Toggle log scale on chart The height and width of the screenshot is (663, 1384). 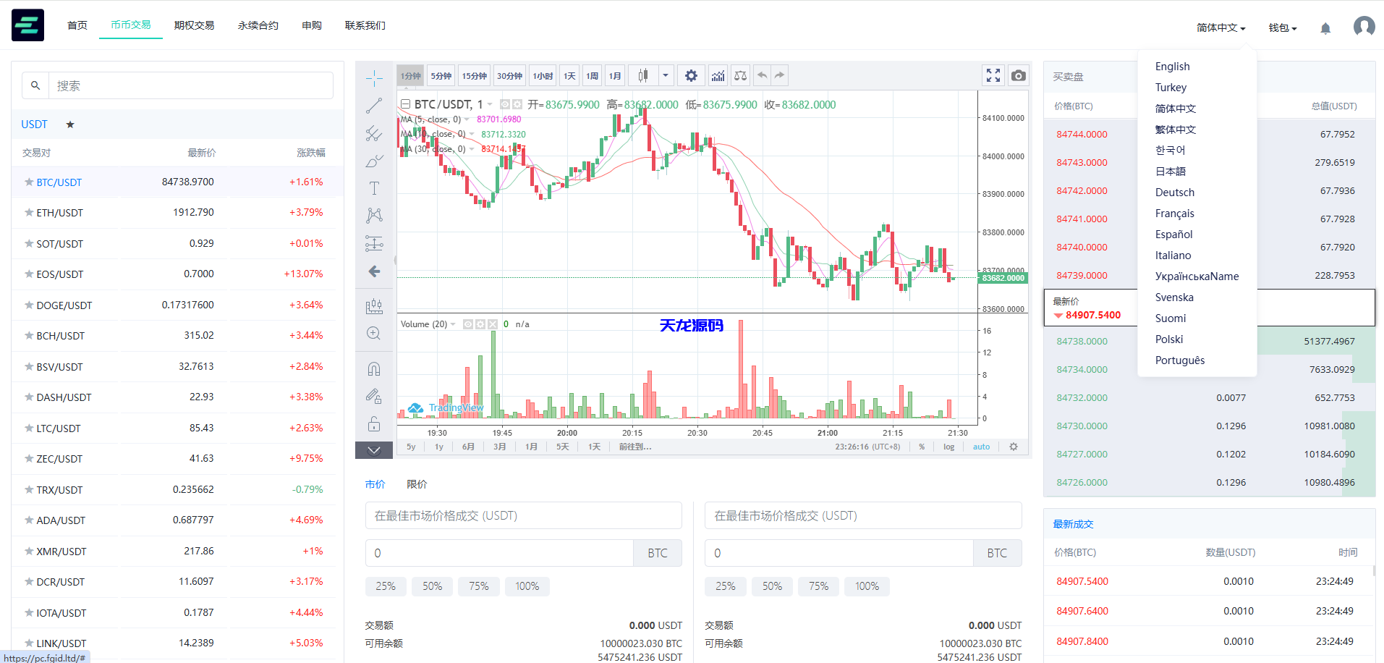coord(948,447)
